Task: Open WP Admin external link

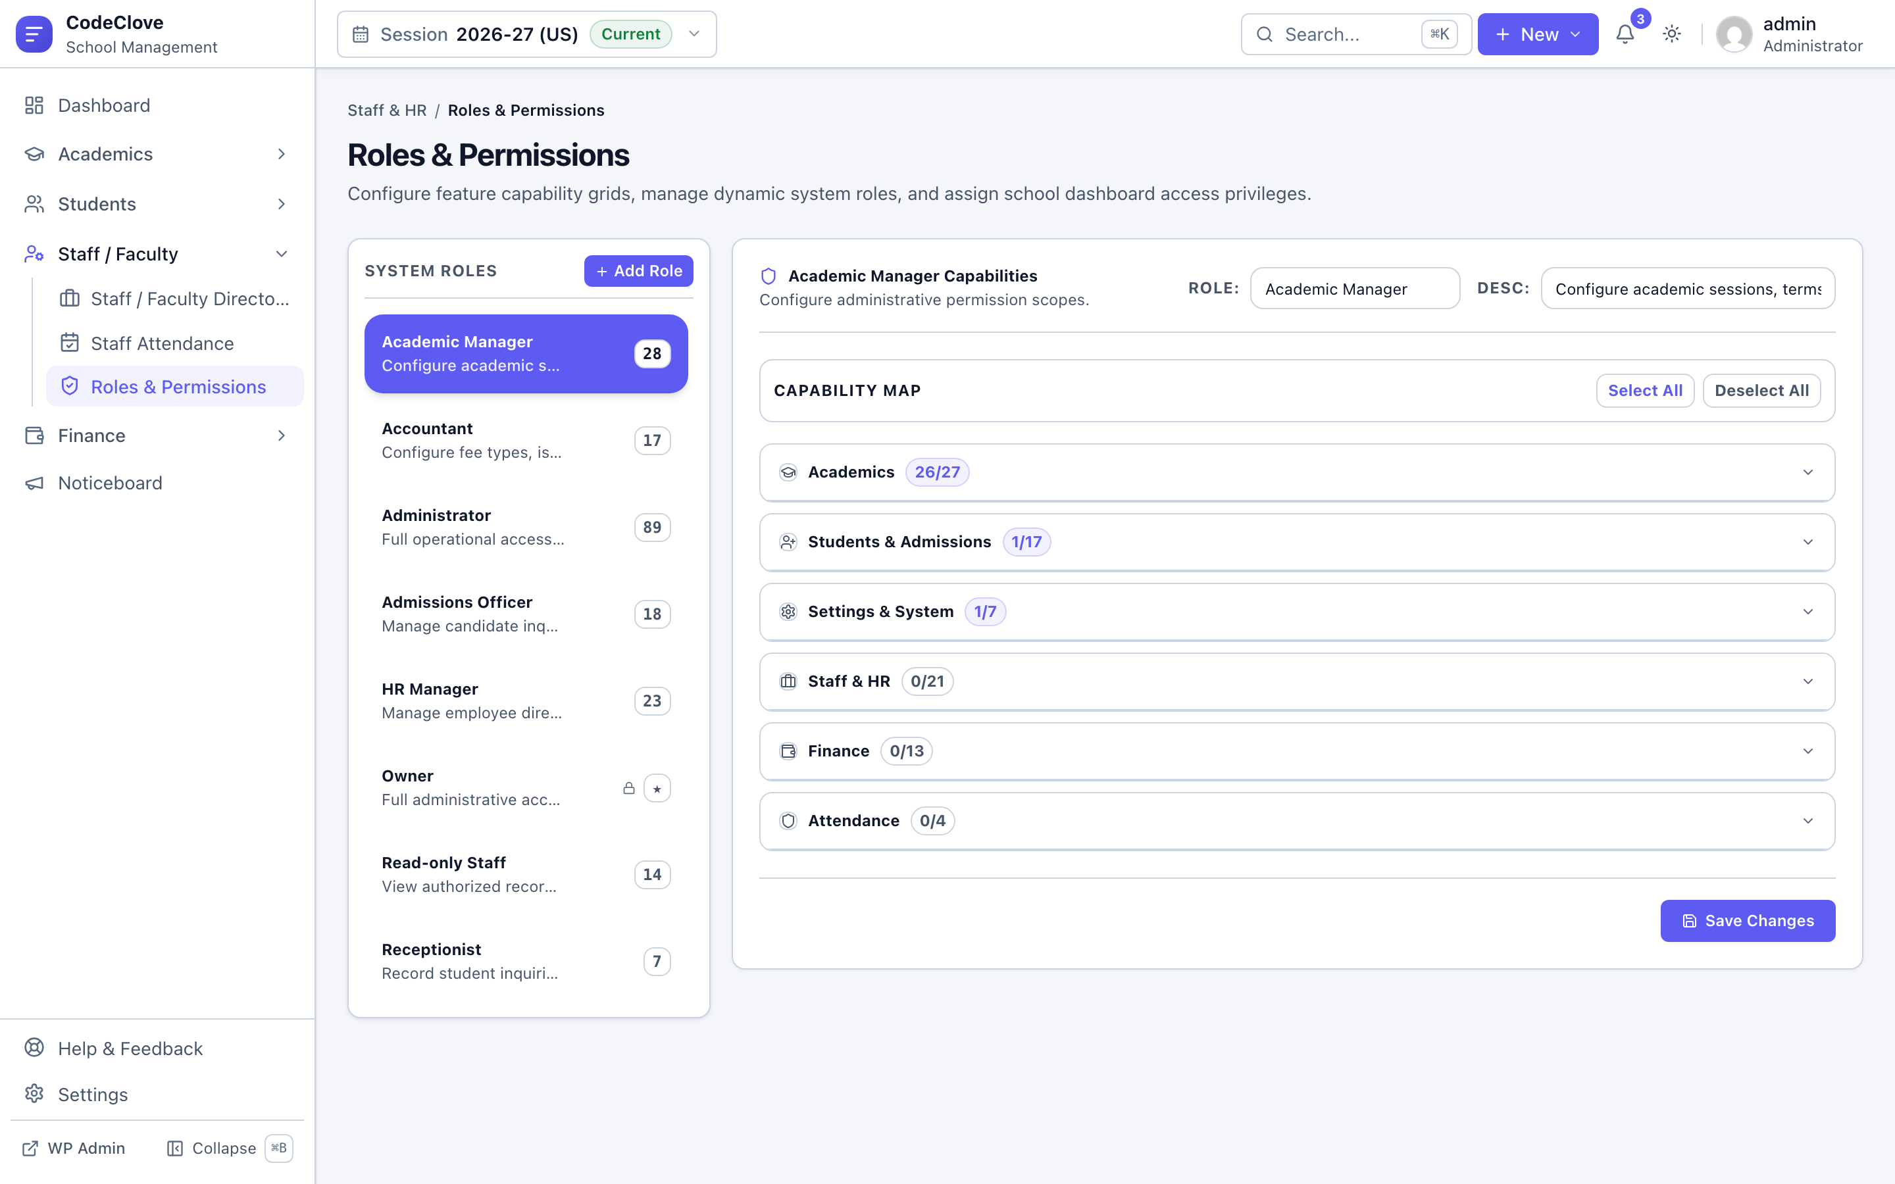Action: click(x=74, y=1148)
